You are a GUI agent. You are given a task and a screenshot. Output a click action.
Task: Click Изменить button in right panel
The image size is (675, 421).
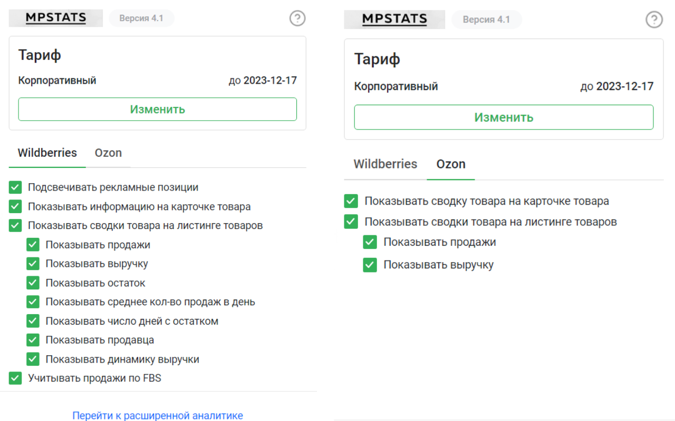tap(504, 117)
